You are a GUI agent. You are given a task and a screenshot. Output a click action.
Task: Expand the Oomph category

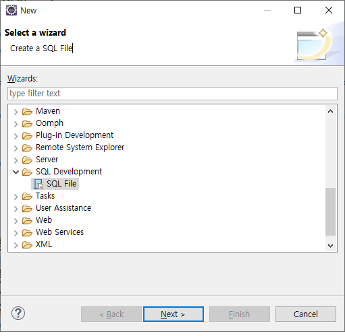click(16, 124)
